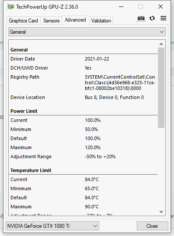Click the General section header in list

[19, 50]
